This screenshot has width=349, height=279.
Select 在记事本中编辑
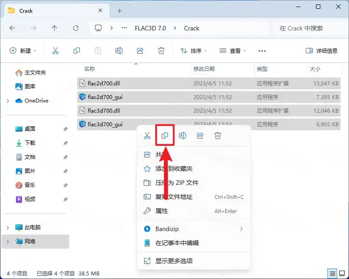[x=193, y=243]
